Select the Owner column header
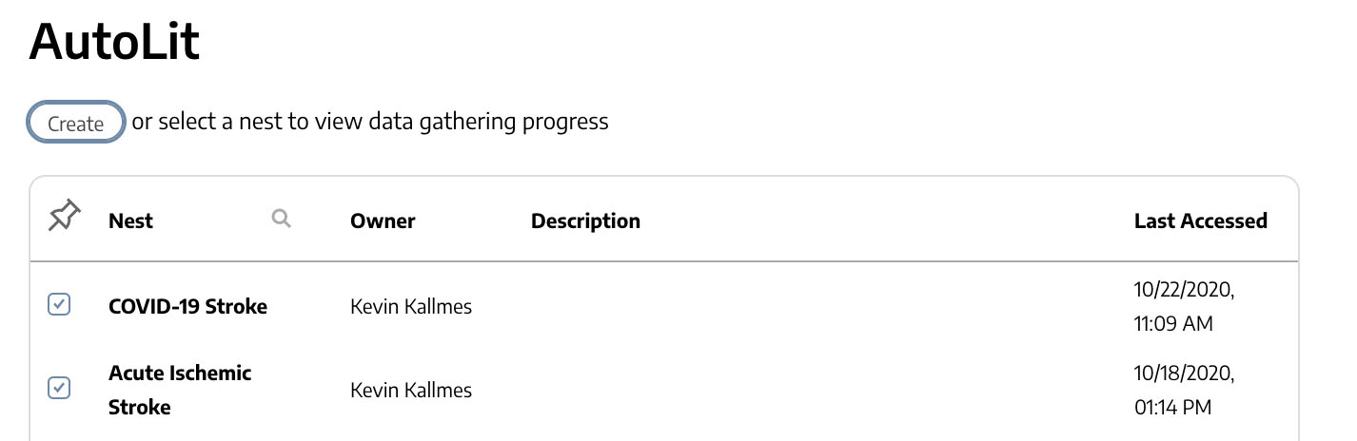 [383, 220]
